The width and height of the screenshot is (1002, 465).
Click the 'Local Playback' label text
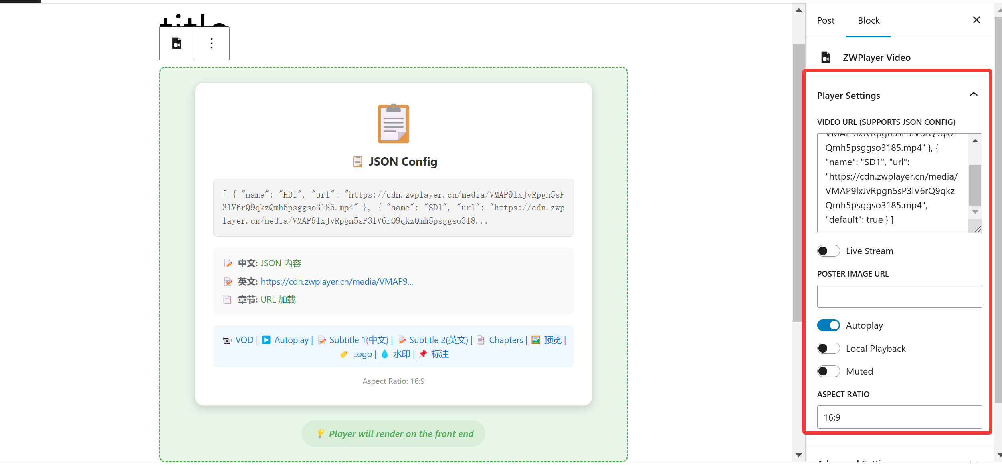(876, 349)
